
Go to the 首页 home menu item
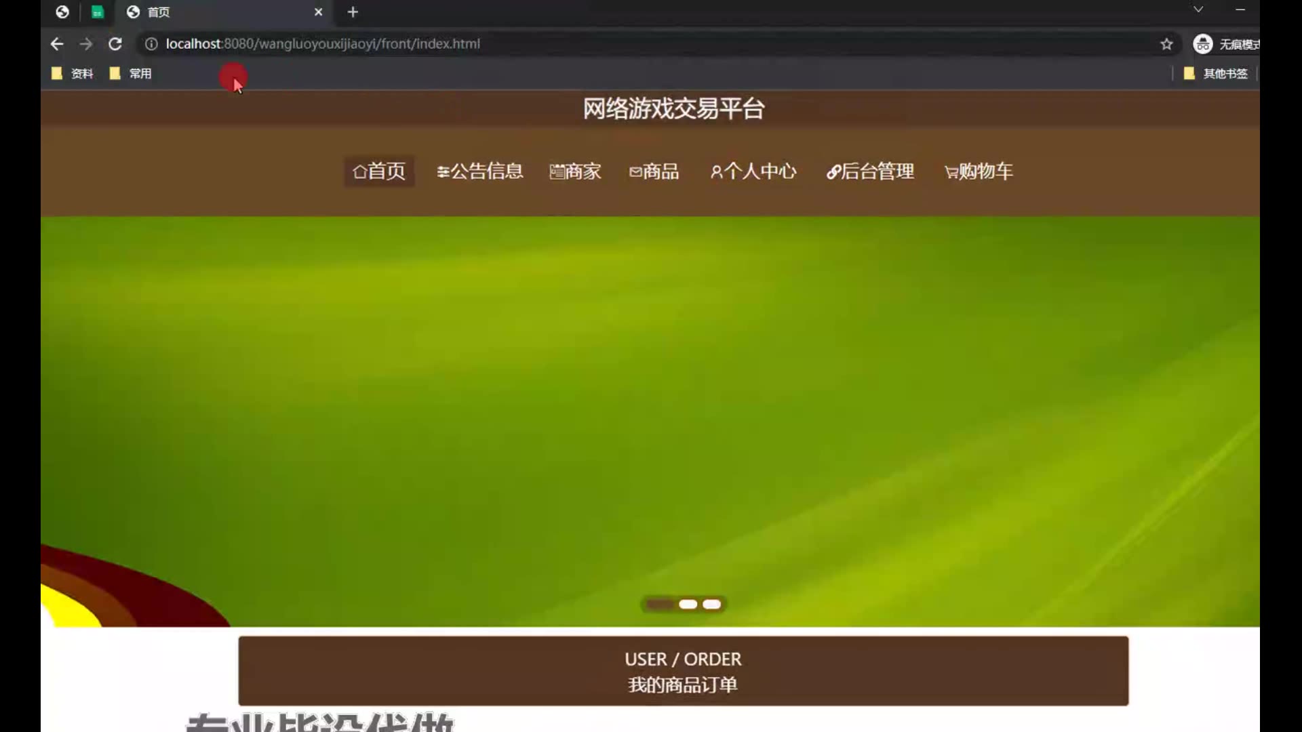379,171
